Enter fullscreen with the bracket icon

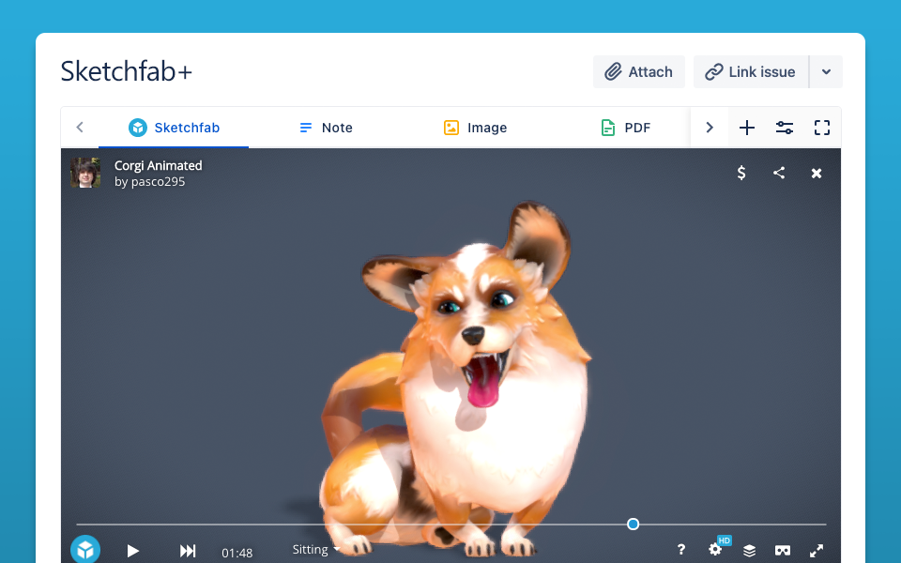(822, 128)
